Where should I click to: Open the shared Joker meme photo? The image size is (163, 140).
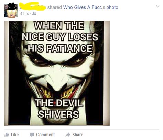[57, 73]
